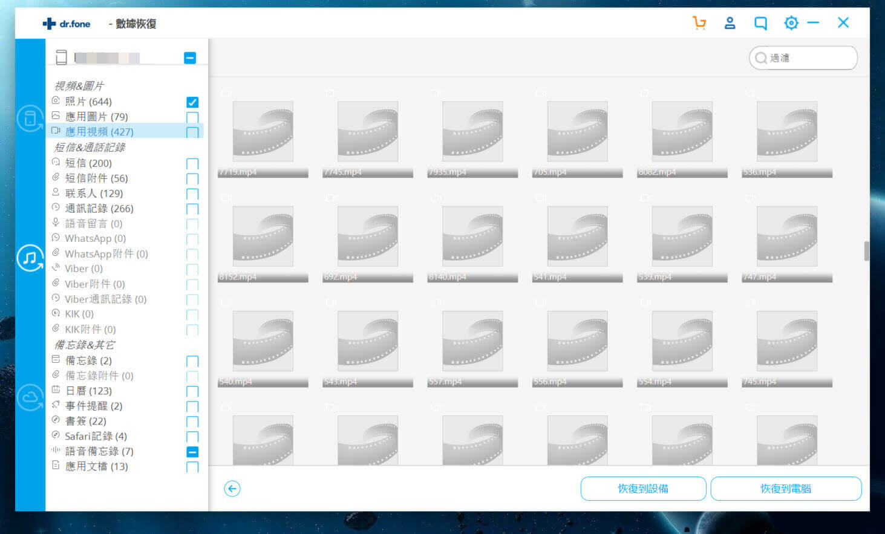Open the user account icon
Screen dimensions: 885x534
pos(730,23)
